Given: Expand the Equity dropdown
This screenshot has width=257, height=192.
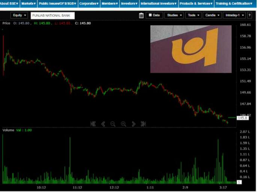Looking at the screenshot, I should [19, 15].
